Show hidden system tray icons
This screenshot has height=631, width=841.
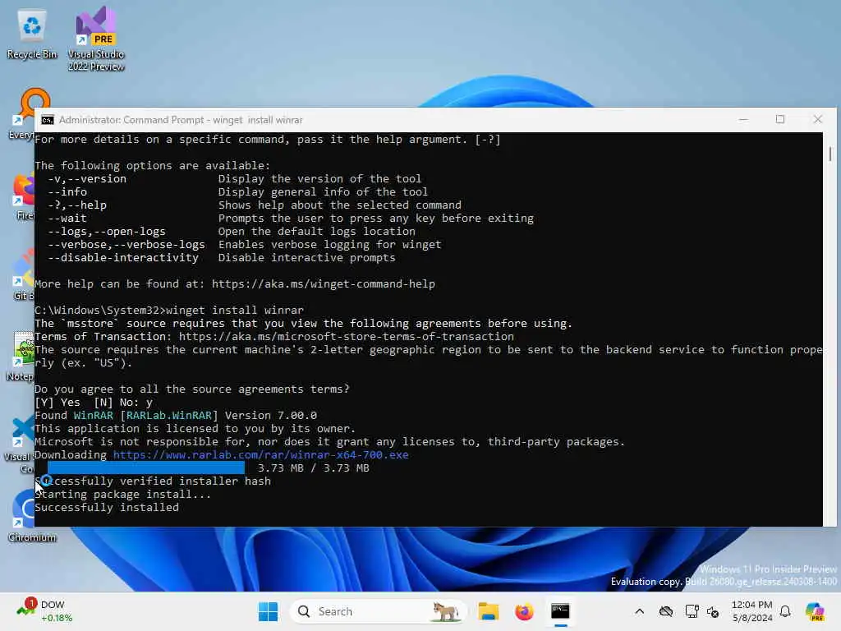639,611
